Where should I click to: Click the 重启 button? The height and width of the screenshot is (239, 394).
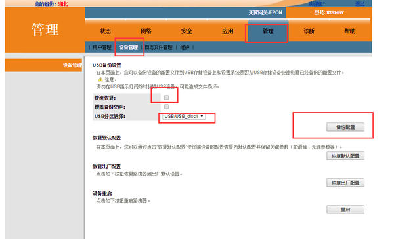(345, 210)
